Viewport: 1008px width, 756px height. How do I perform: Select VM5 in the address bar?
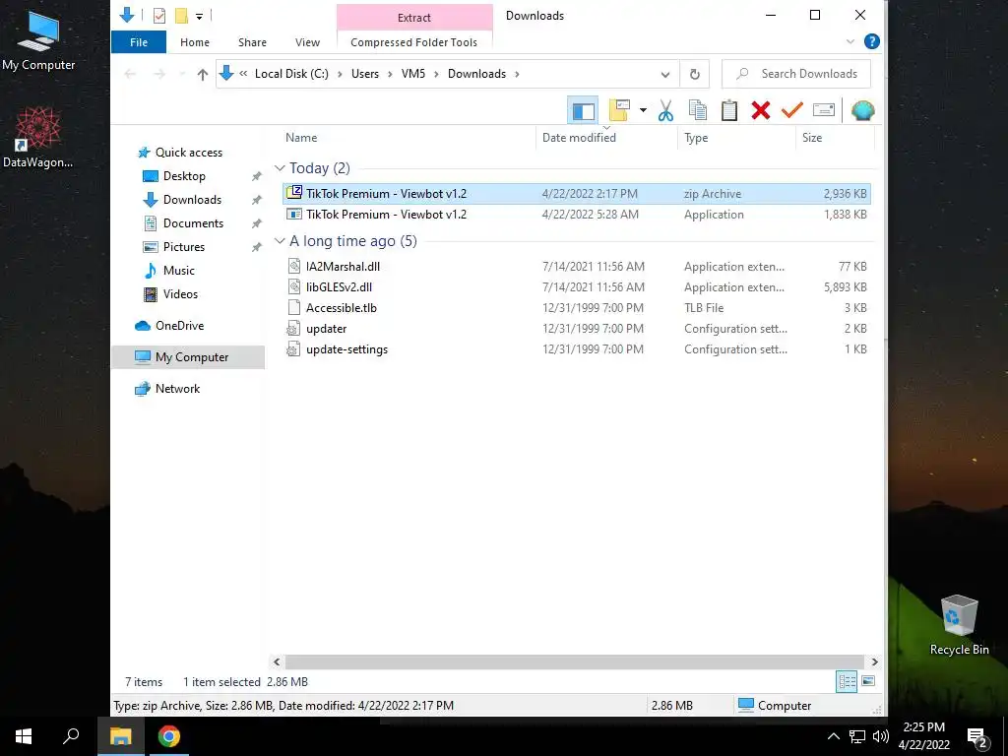click(x=413, y=74)
